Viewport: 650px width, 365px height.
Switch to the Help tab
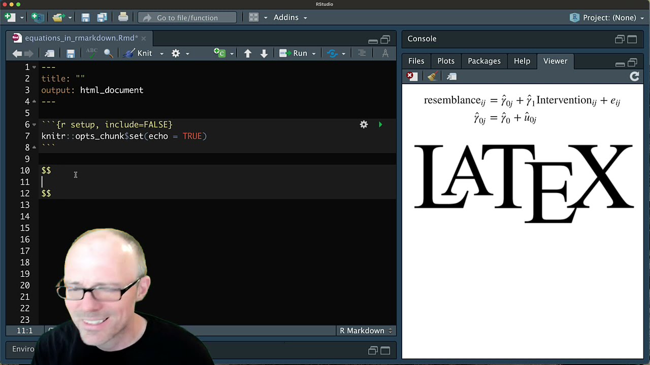tap(522, 61)
